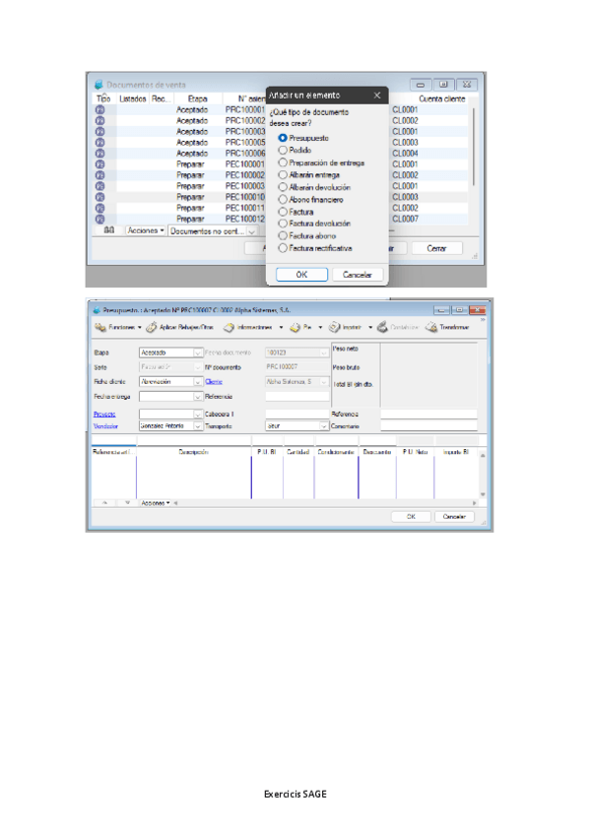591x835 pixels.
Task: Expand the Documentos no cont... filter dropdown
Action: pyautogui.click(x=251, y=230)
